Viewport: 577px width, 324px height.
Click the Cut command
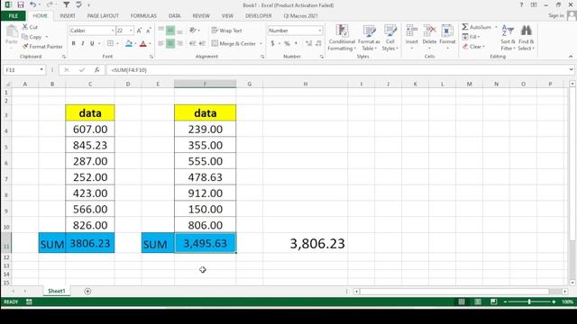(30, 27)
